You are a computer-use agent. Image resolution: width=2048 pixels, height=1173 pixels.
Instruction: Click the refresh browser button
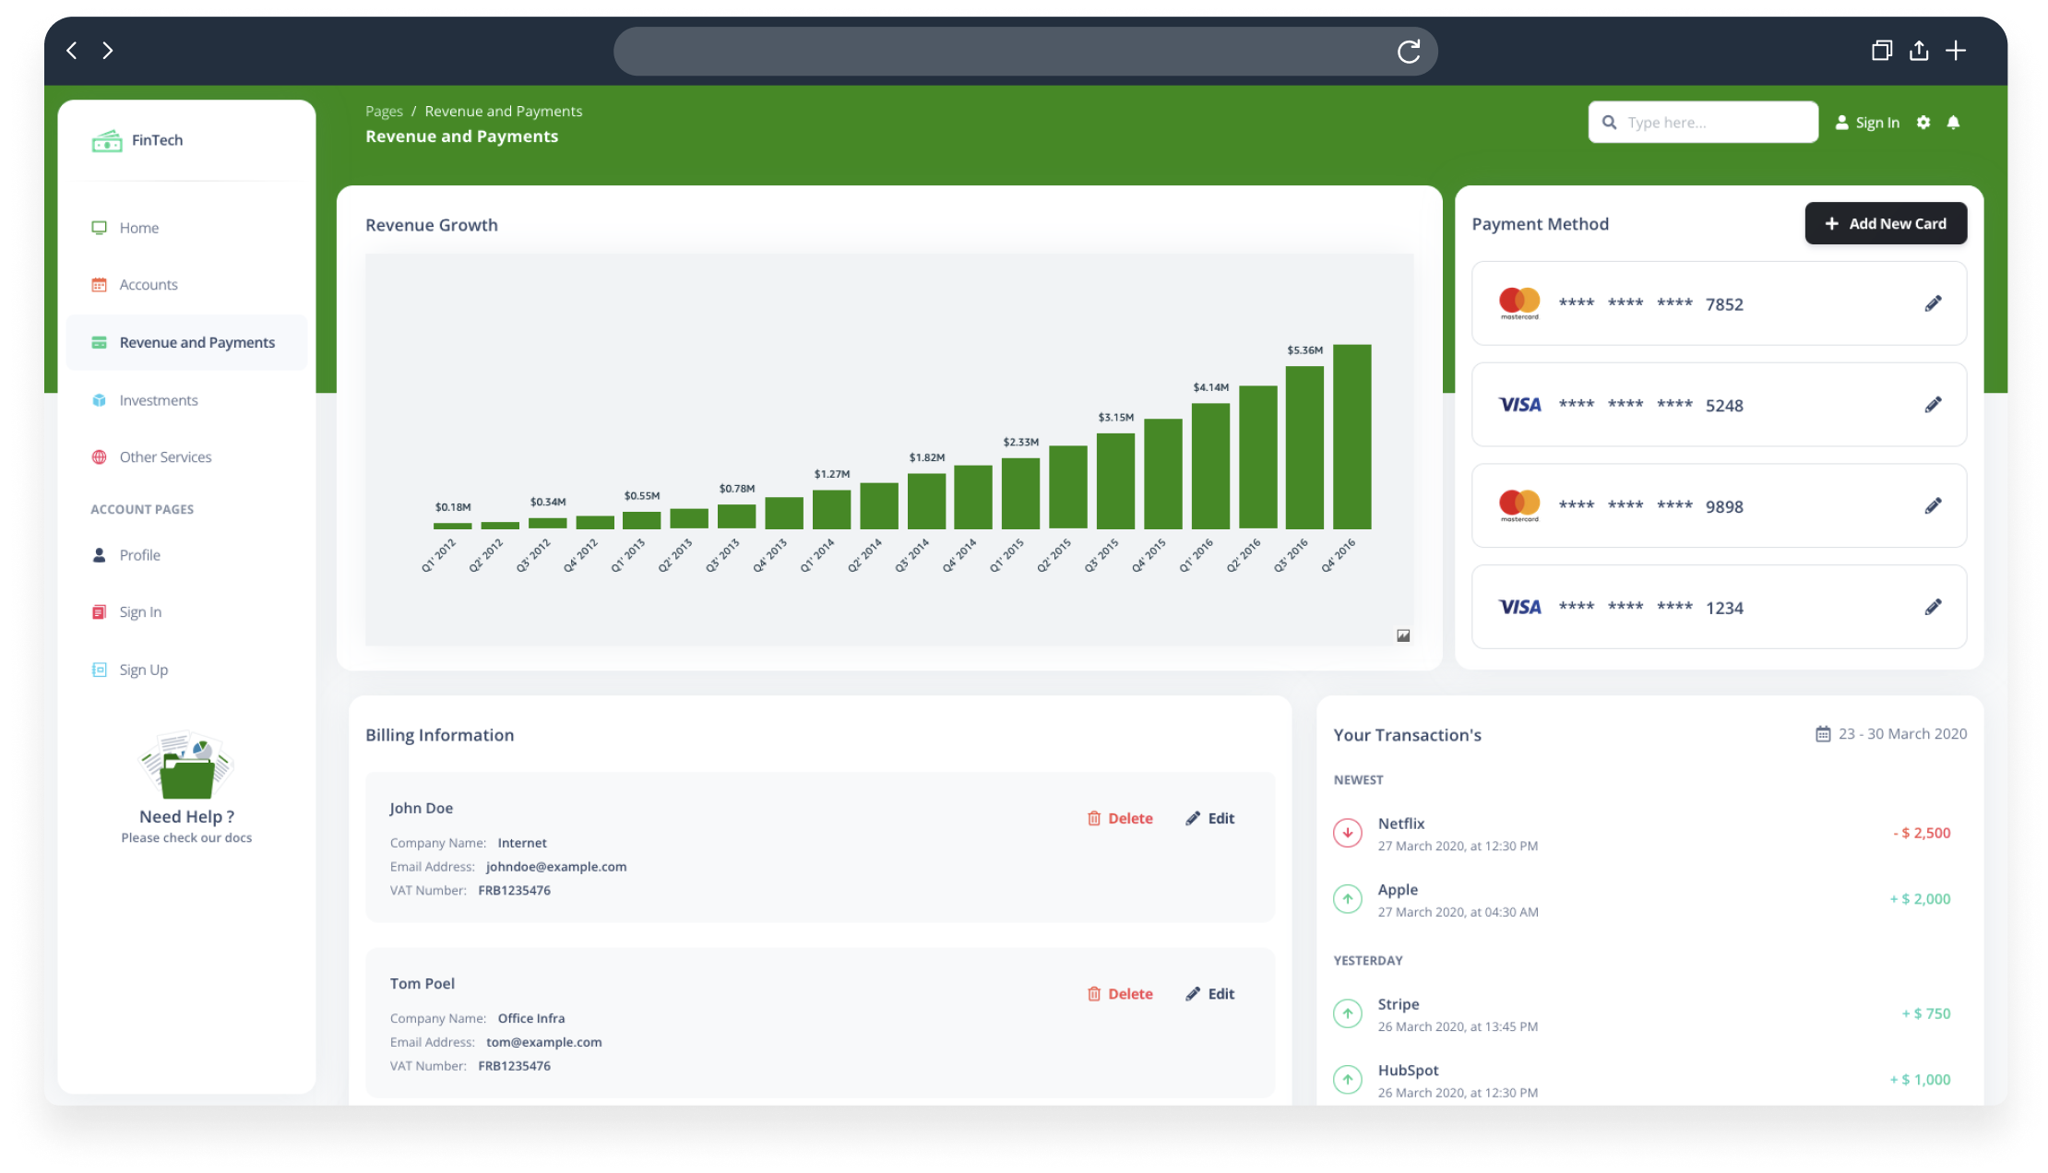click(1411, 51)
